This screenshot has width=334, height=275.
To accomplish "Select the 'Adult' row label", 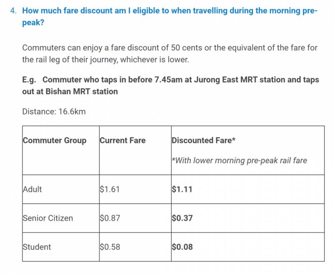I will (x=32, y=189).
